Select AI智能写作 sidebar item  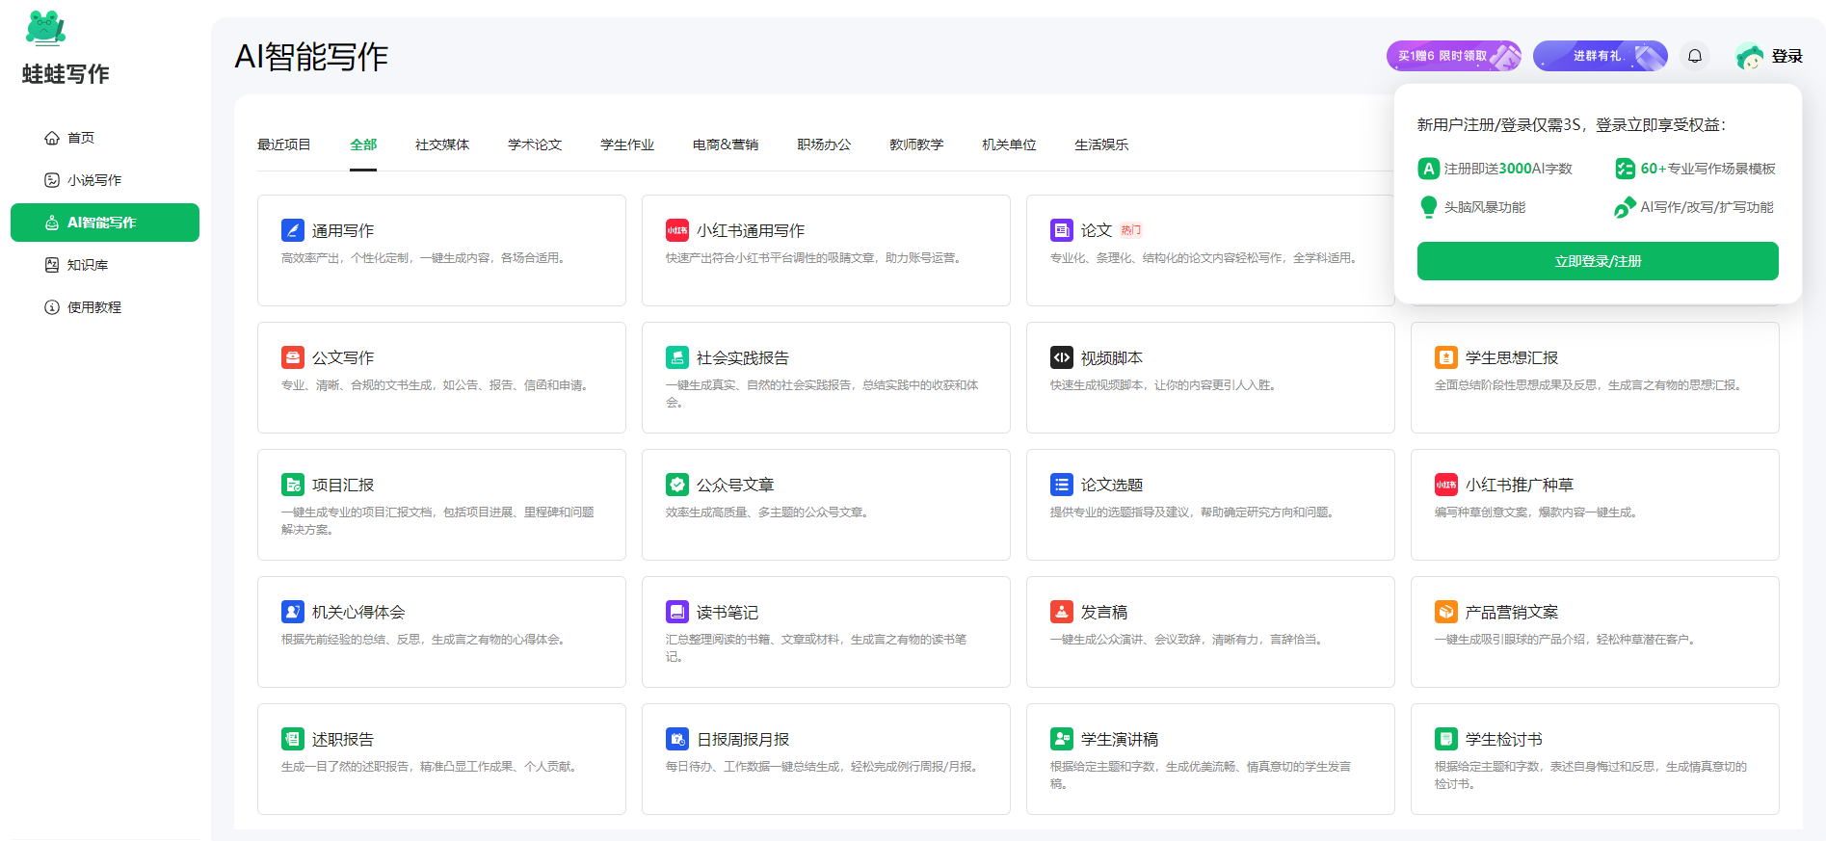pyautogui.click(x=105, y=223)
